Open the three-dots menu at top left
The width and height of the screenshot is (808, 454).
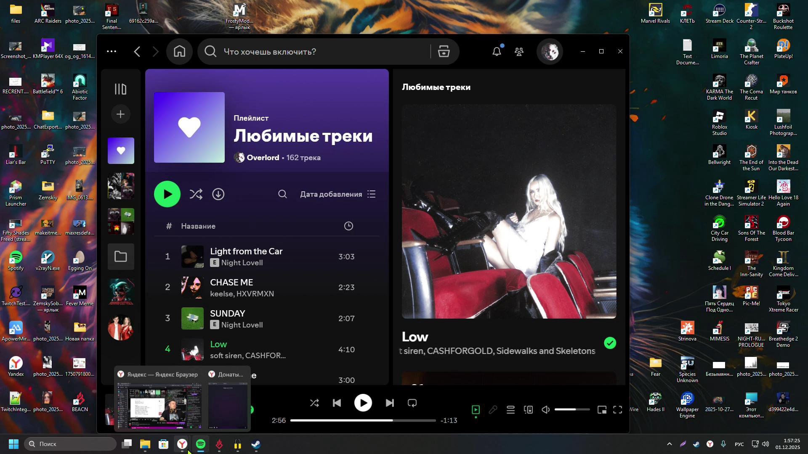point(112,51)
